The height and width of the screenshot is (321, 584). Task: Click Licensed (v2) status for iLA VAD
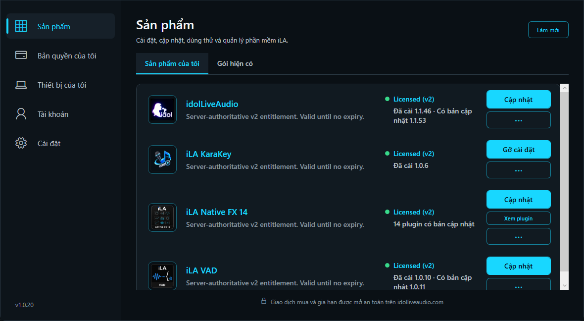click(413, 266)
